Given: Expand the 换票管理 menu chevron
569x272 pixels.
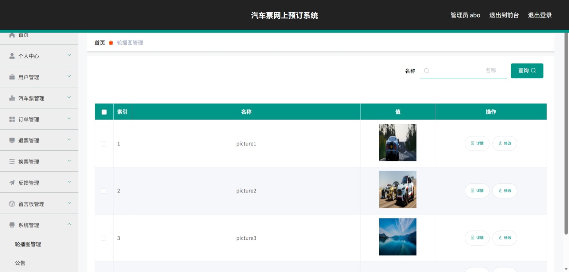Looking at the screenshot, I should tap(69, 161).
